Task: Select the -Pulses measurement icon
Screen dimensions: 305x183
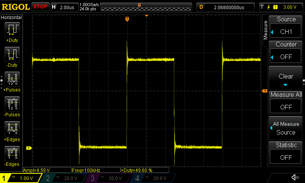Action: 12,104
